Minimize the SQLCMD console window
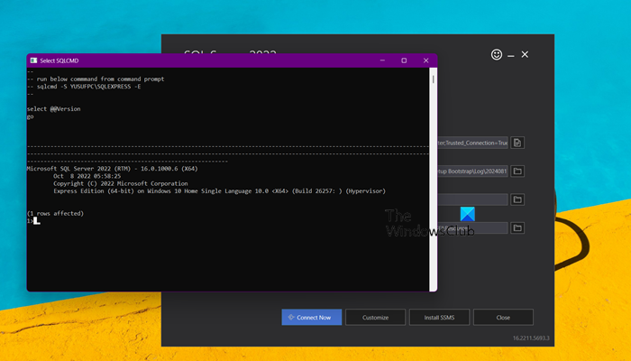 [x=380, y=60]
